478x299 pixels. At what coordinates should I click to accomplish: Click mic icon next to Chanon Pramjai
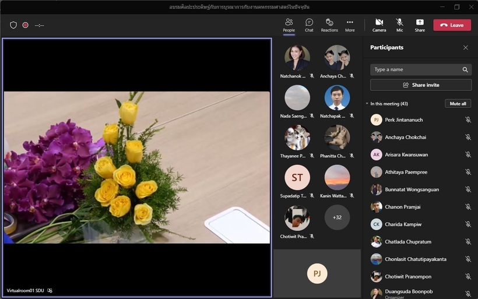tap(468, 207)
